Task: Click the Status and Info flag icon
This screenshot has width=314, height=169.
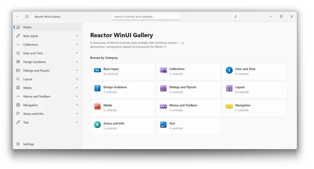Action: coord(18,114)
